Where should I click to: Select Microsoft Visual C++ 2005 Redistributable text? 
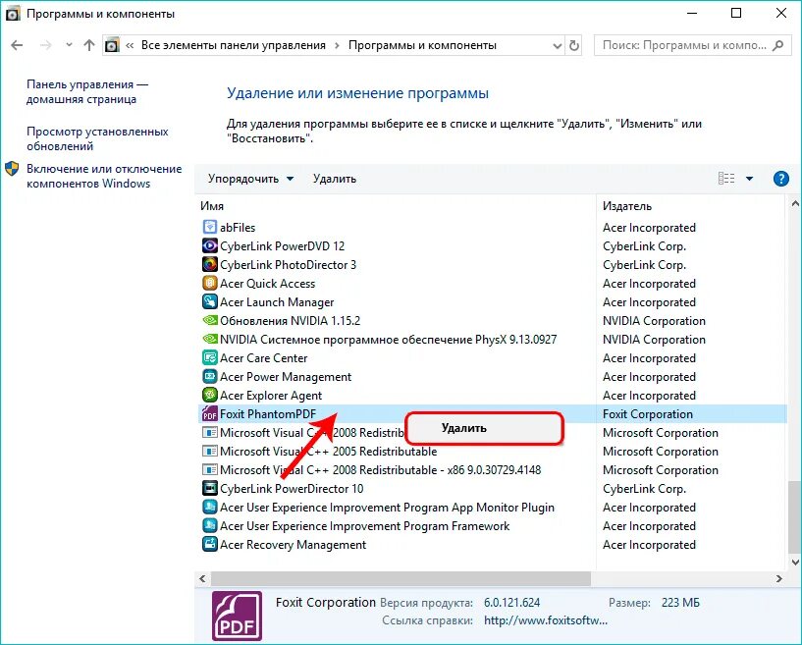(x=329, y=452)
